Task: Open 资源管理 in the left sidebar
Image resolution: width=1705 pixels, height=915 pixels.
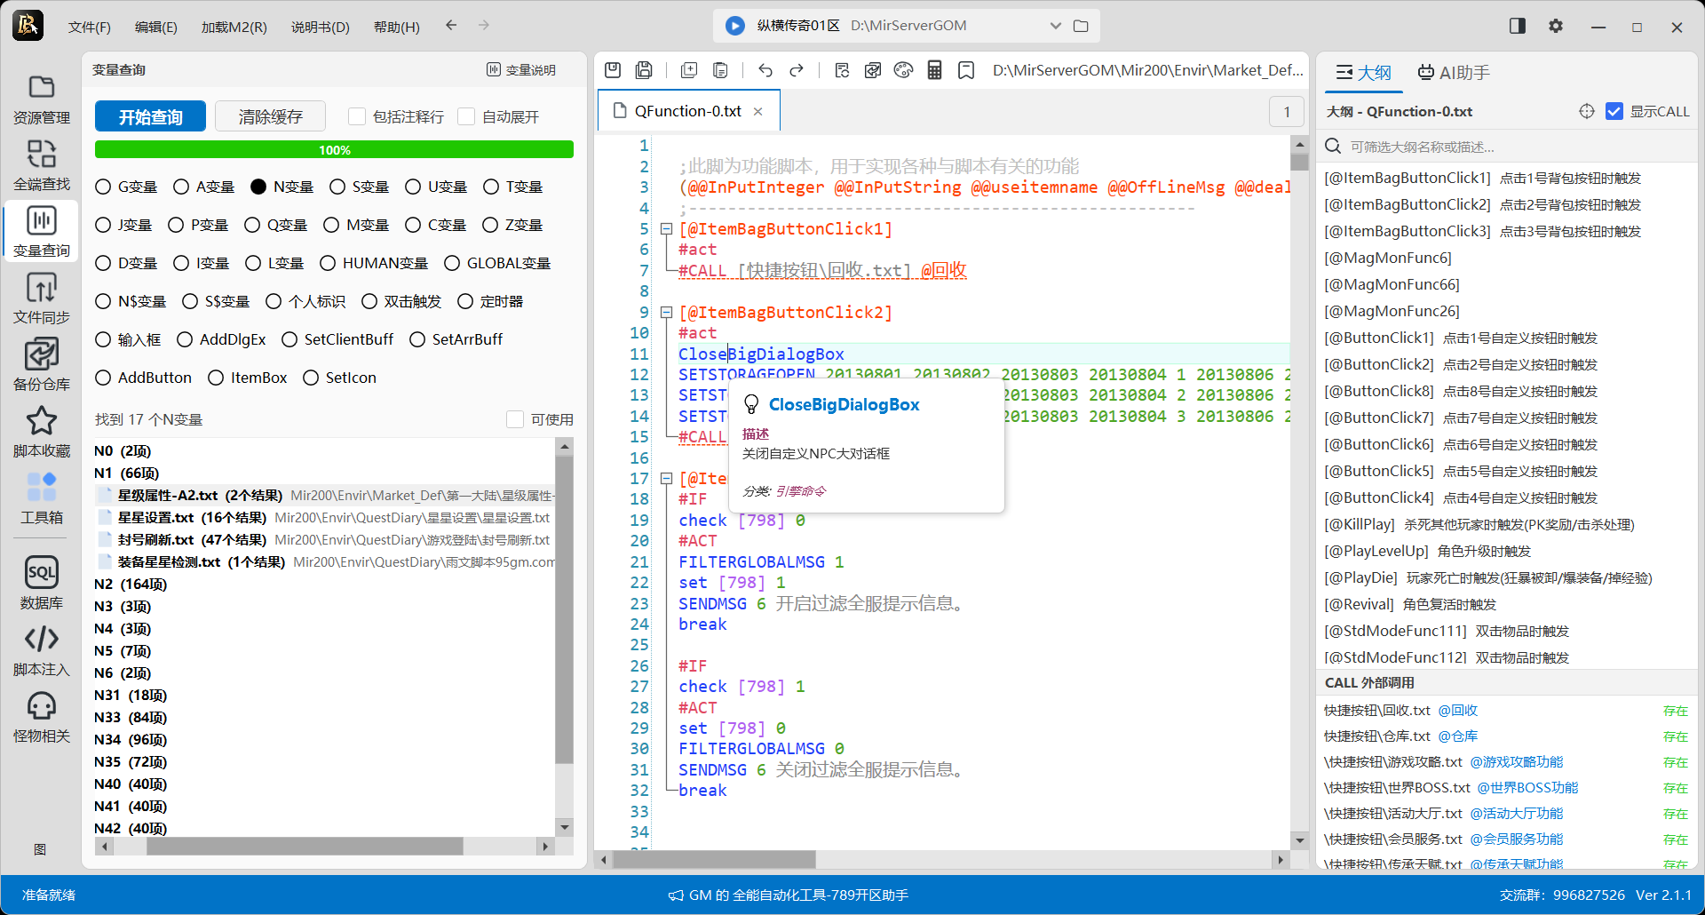Action: (x=42, y=99)
